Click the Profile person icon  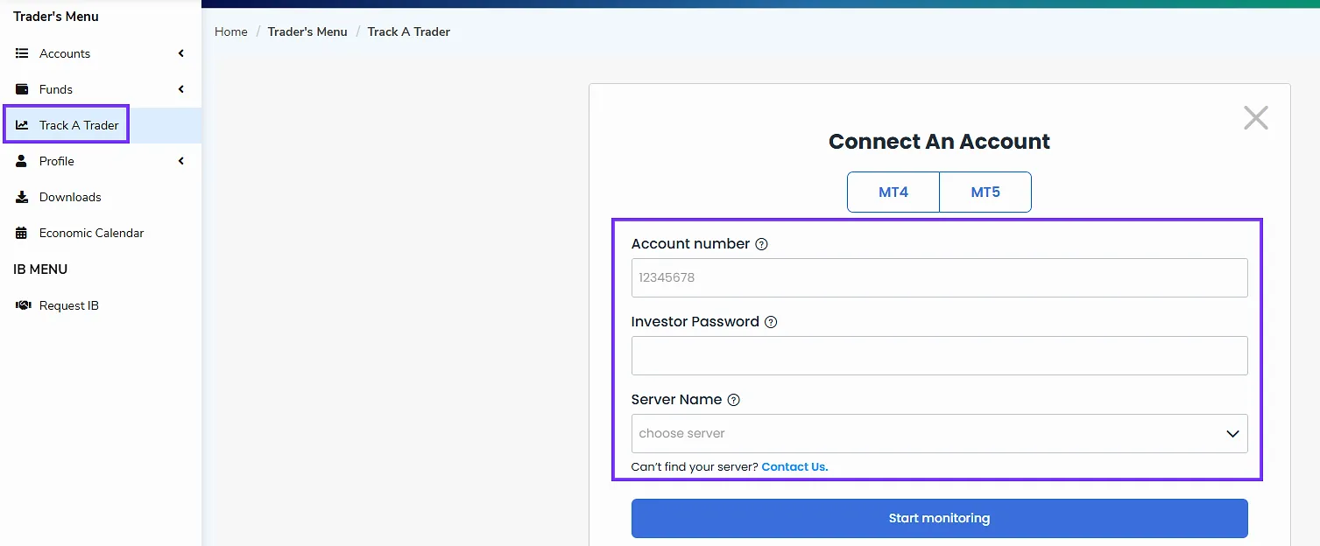coord(22,161)
